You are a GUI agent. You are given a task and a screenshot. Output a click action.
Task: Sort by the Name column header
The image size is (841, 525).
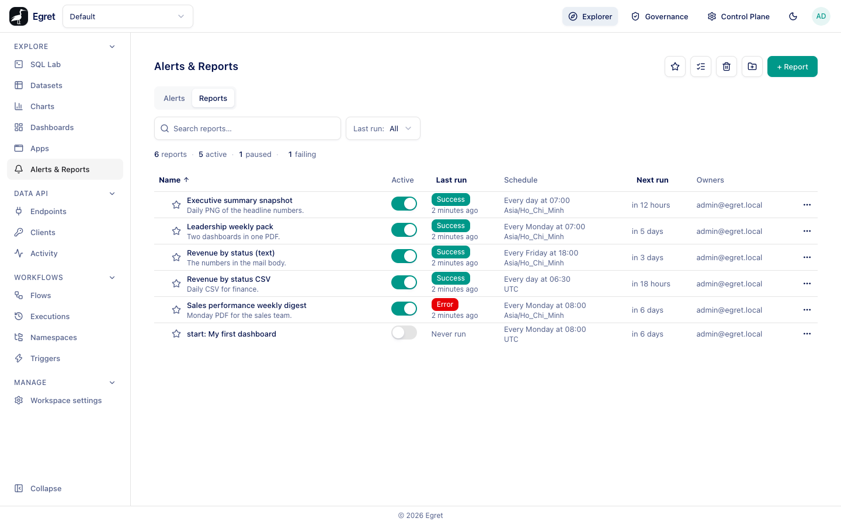(x=174, y=180)
